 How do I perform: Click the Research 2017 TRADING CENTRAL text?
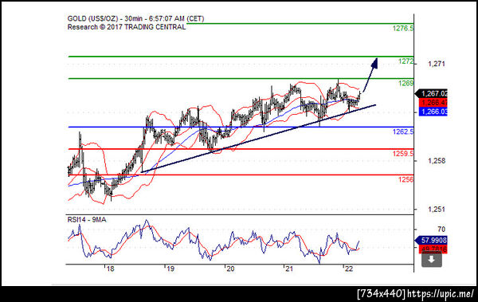coord(127,27)
